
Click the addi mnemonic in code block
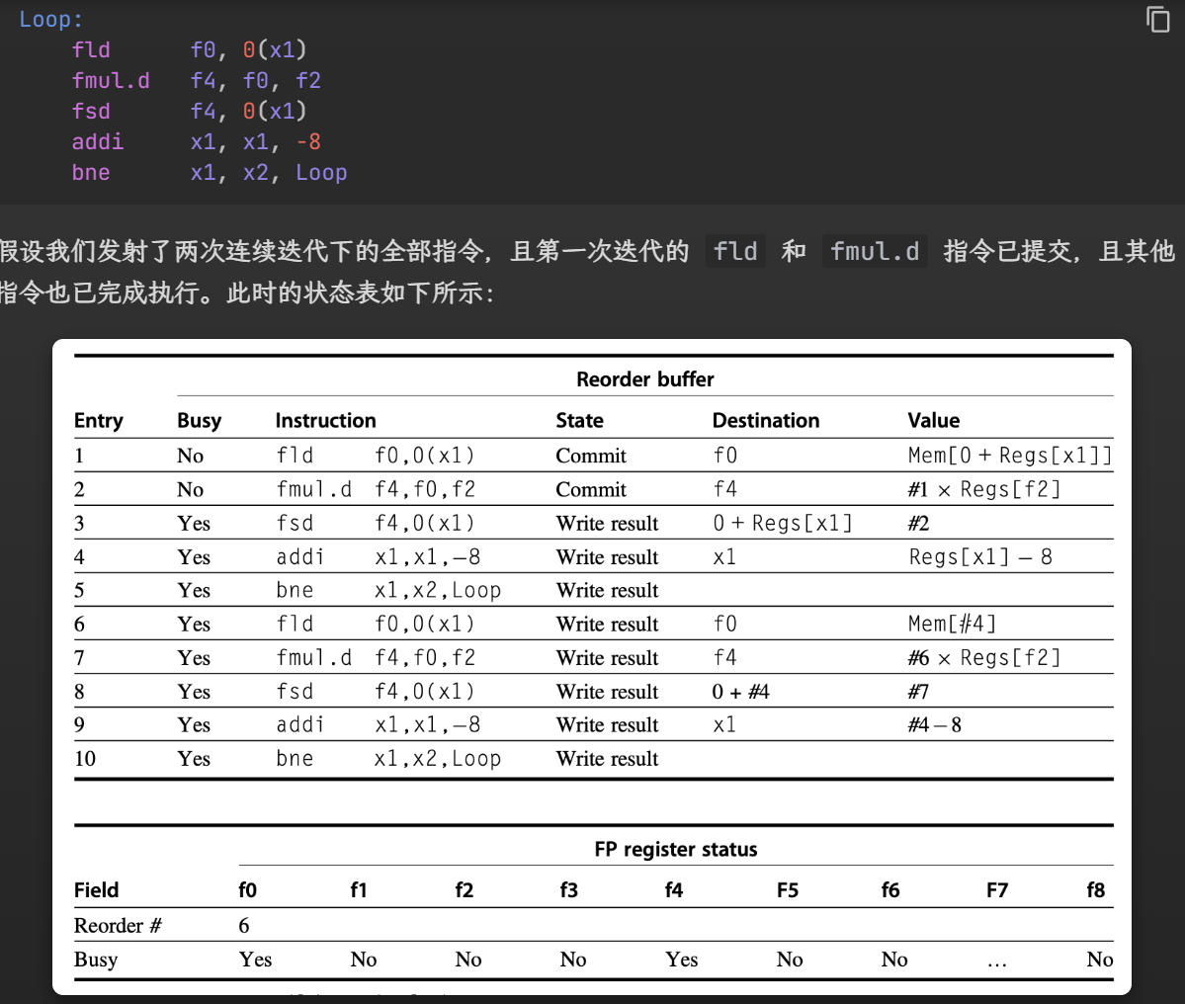pyautogui.click(x=98, y=141)
